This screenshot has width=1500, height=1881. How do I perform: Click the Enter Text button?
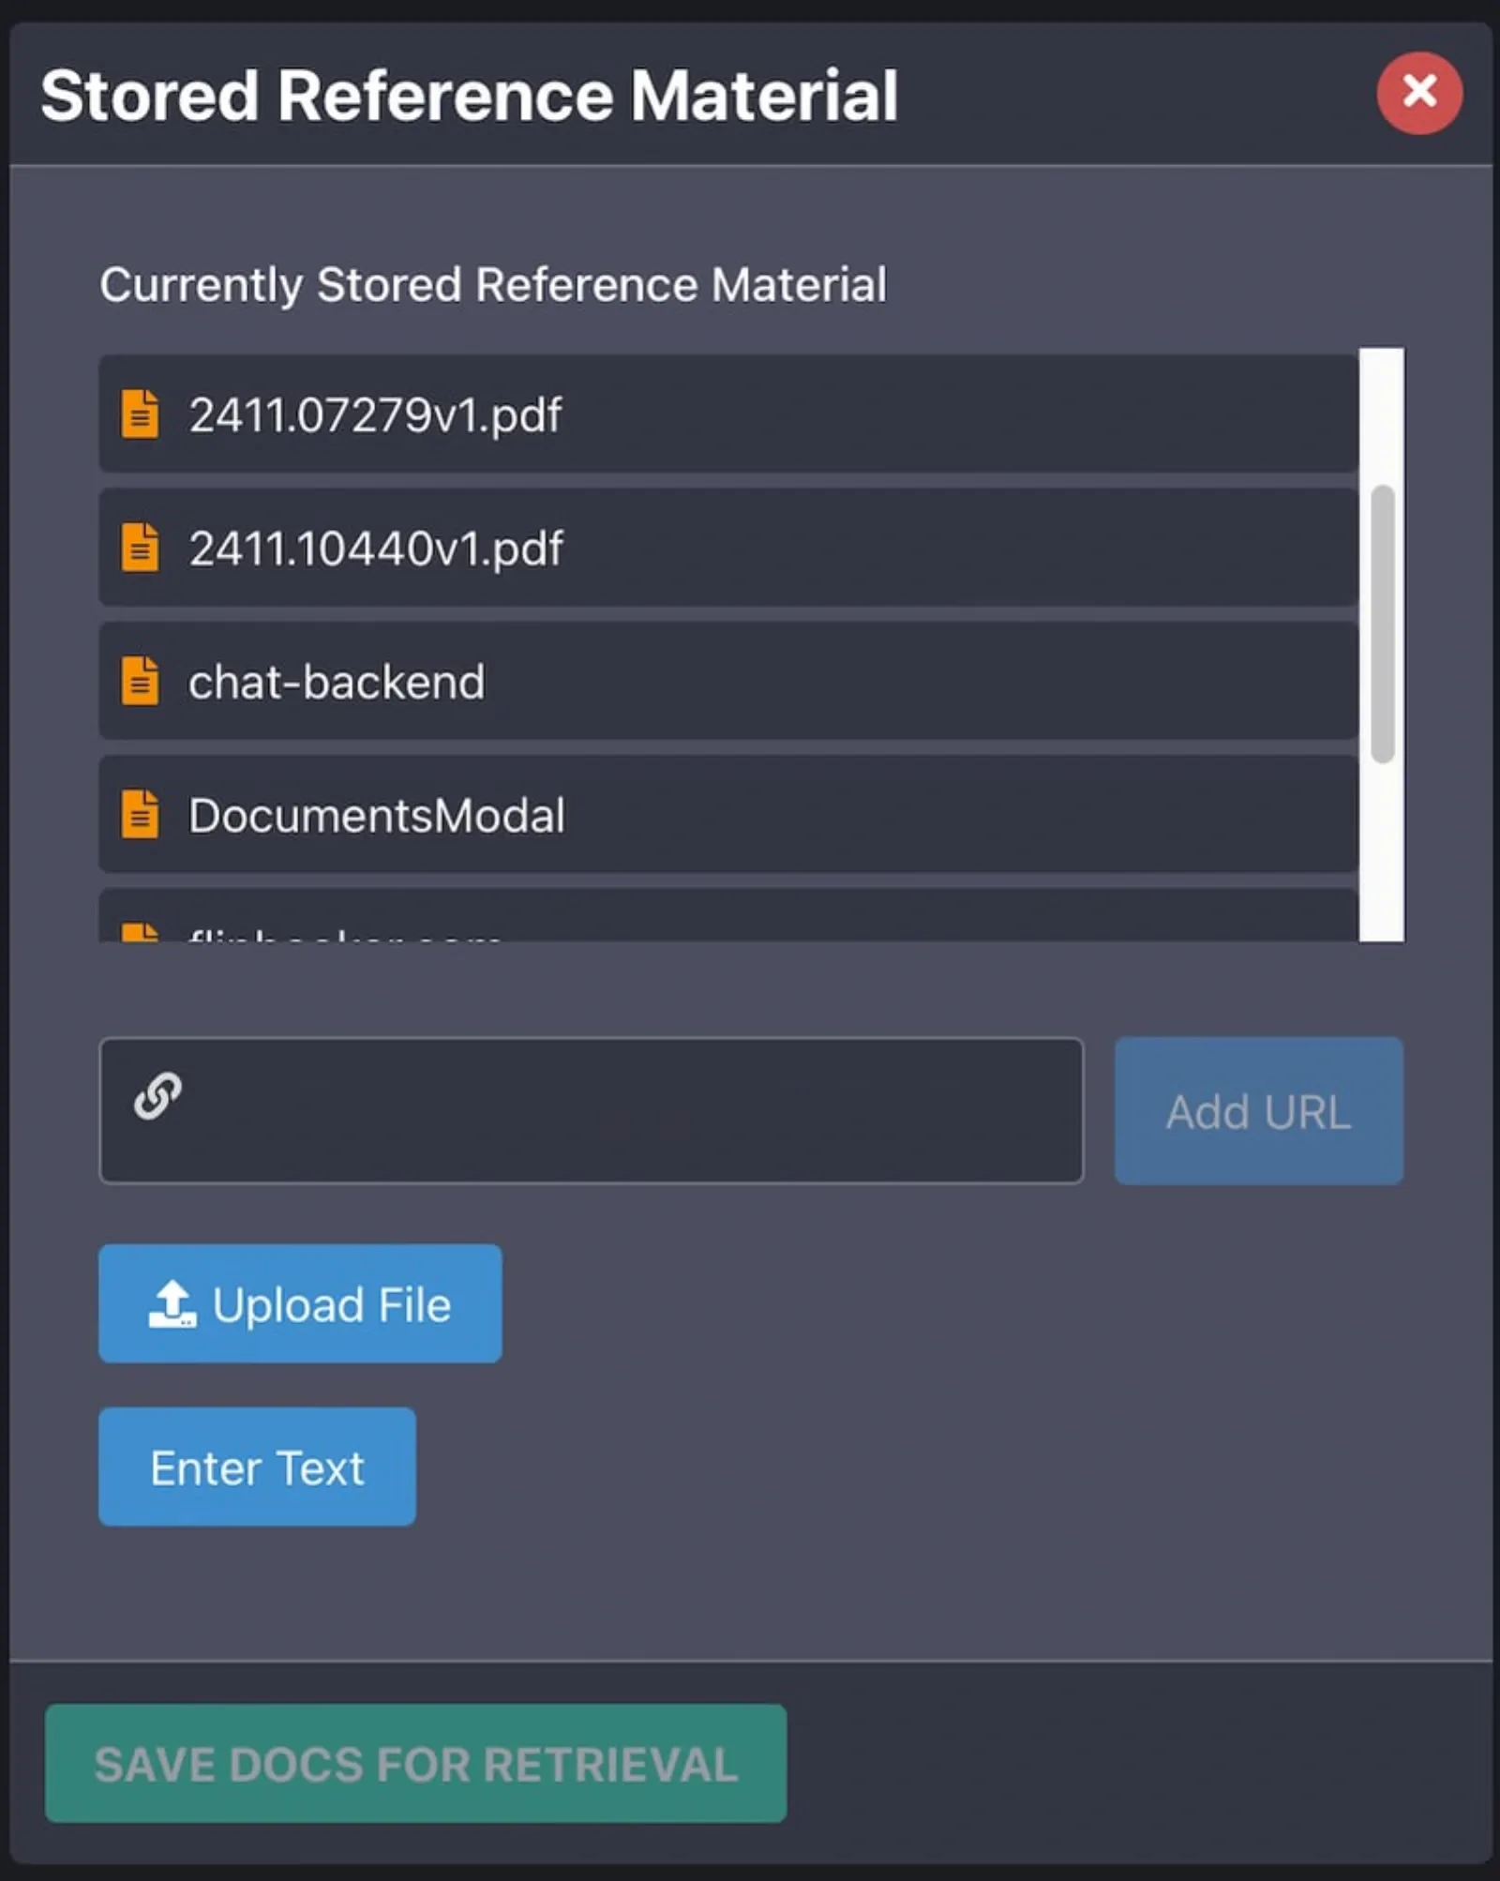pyautogui.click(x=256, y=1466)
